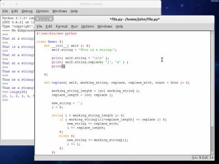The image size is (219, 164).
Task: Click the 'i += 1;' line
Action: pos(73,144)
